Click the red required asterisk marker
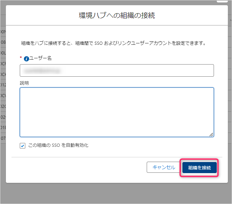 (21, 58)
